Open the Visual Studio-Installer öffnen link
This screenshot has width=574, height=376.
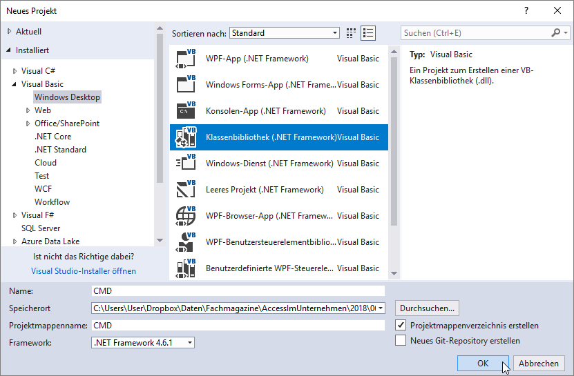coord(84,271)
